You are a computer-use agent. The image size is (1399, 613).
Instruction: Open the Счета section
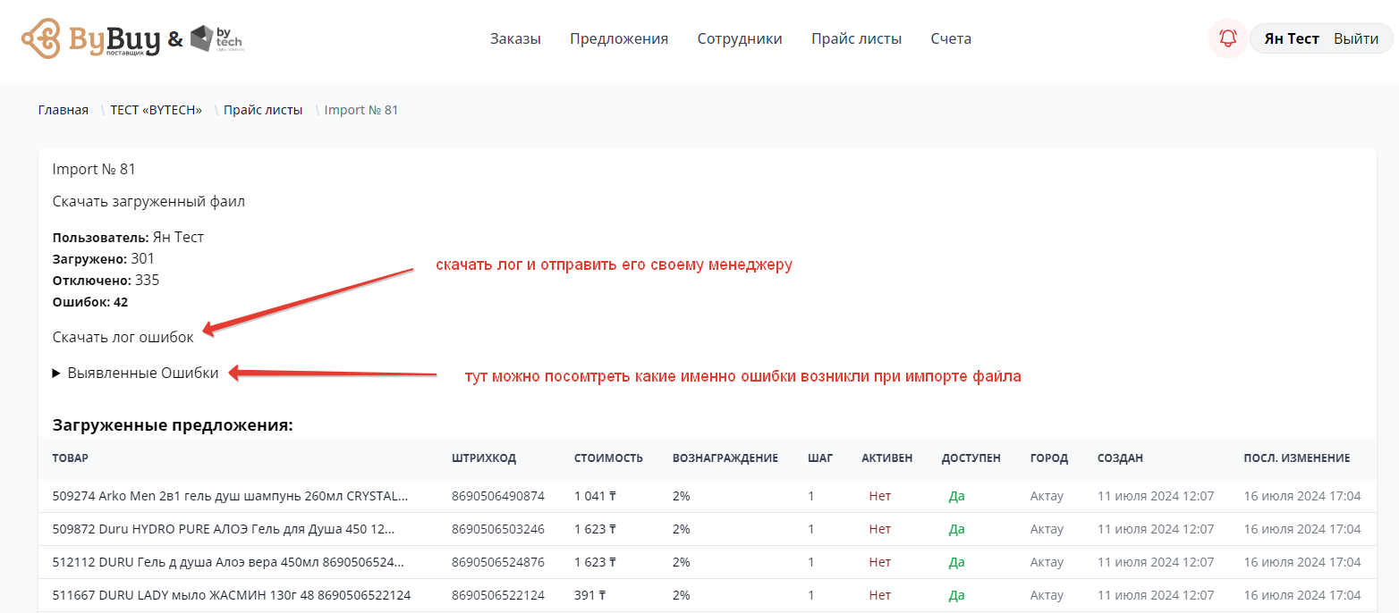pyautogui.click(x=951, y=38)
